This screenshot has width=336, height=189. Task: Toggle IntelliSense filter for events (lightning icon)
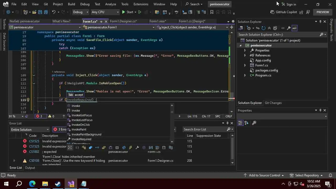tap(130, 148)
